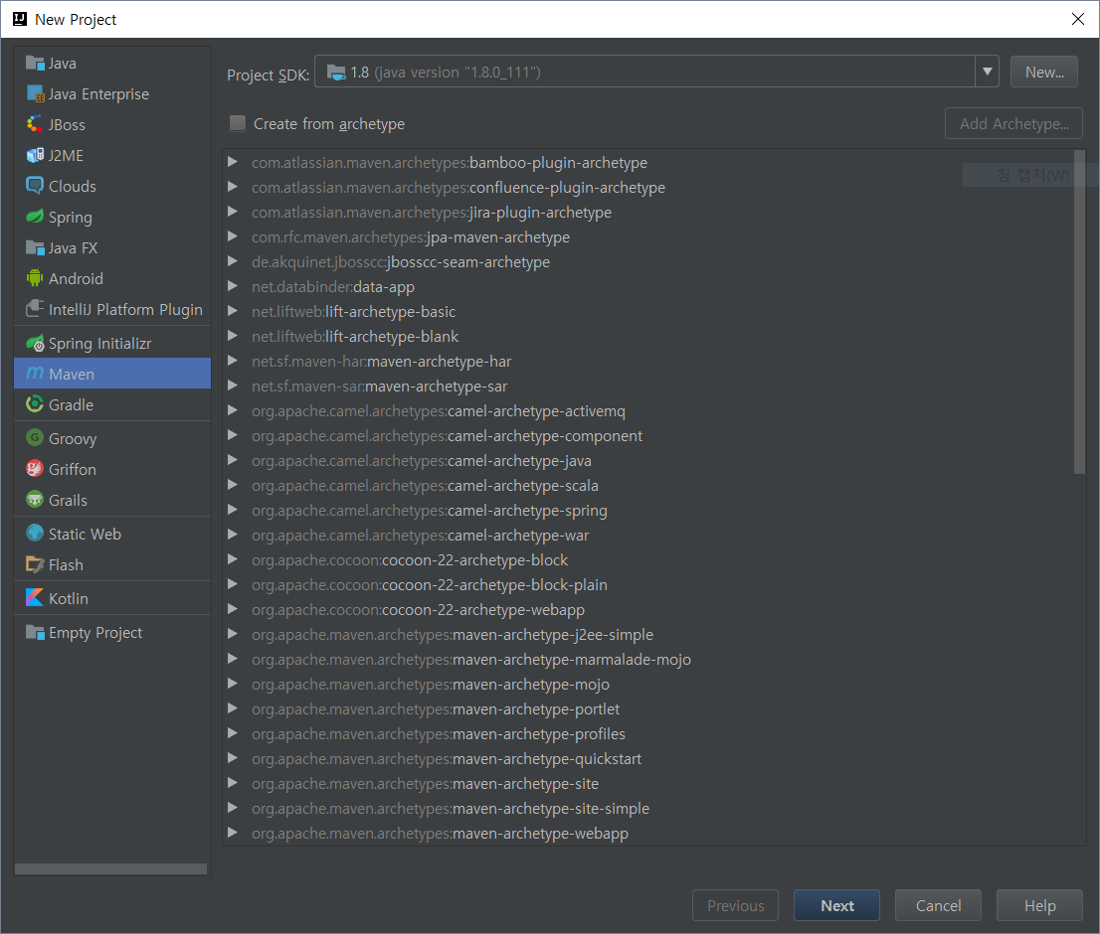Select maven-archetype-har row
Screen dimensions: 1100x934
point(648,361)
